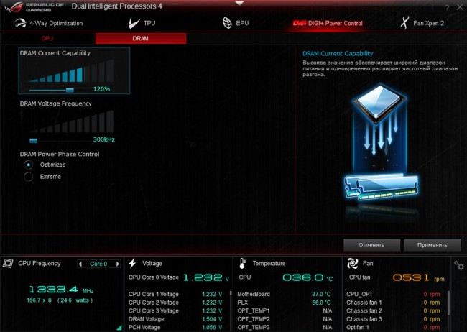The width and height of the screenshot is (467, 332).
Task: Switch to next core with right arrow
Action: [x=116, y=264]
